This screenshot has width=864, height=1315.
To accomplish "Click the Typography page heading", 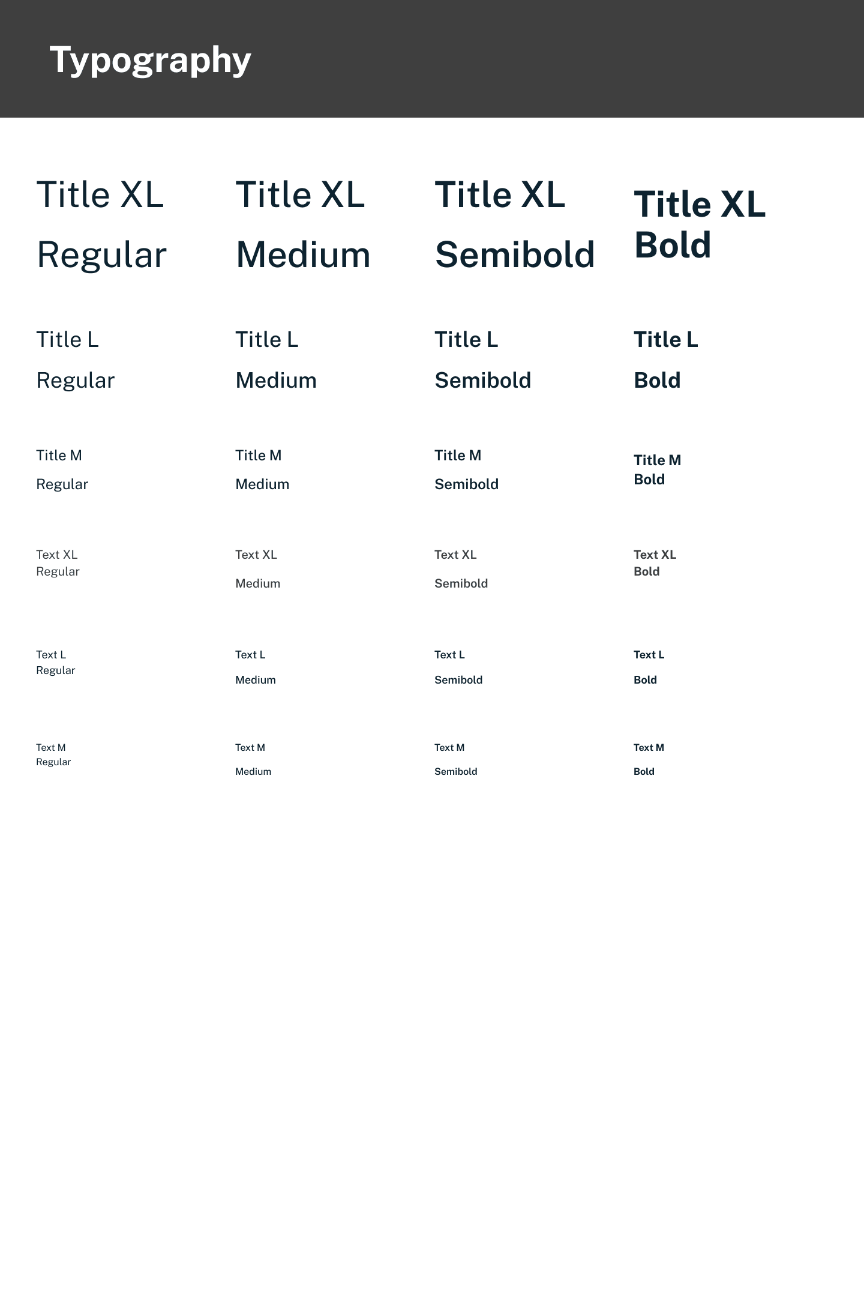I will (150, 60).
